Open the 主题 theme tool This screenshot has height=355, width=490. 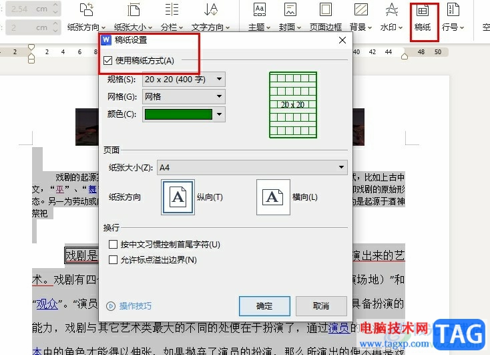point(260,17)
